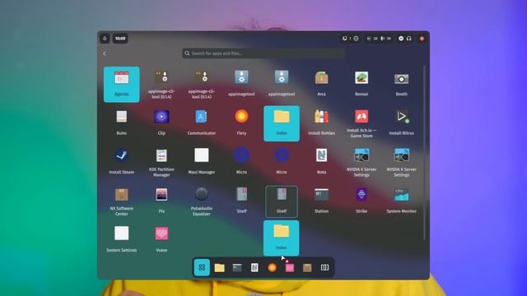527x296 pixels.
Task: Open the Buho notes app
Action: 121,123
